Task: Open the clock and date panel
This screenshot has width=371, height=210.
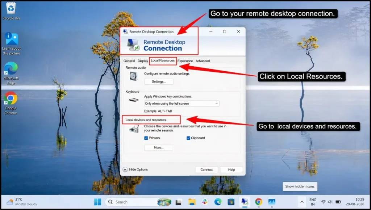Action: [355, 202]
